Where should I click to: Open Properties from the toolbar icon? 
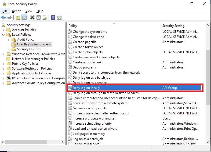point(38,18)
